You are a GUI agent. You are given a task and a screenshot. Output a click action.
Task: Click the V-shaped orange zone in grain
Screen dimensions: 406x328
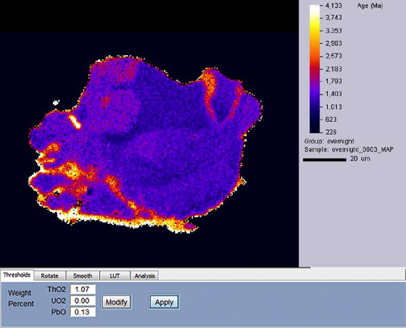221,97
